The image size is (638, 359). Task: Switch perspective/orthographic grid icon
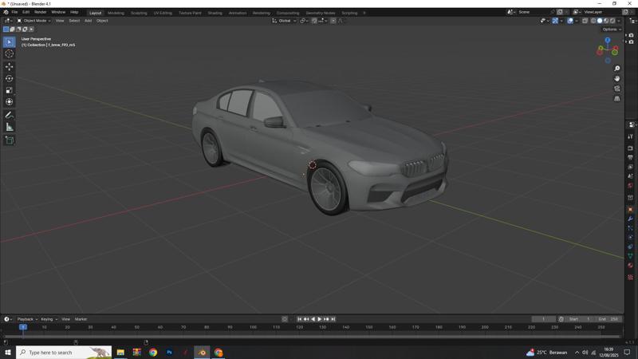point(616,98)
